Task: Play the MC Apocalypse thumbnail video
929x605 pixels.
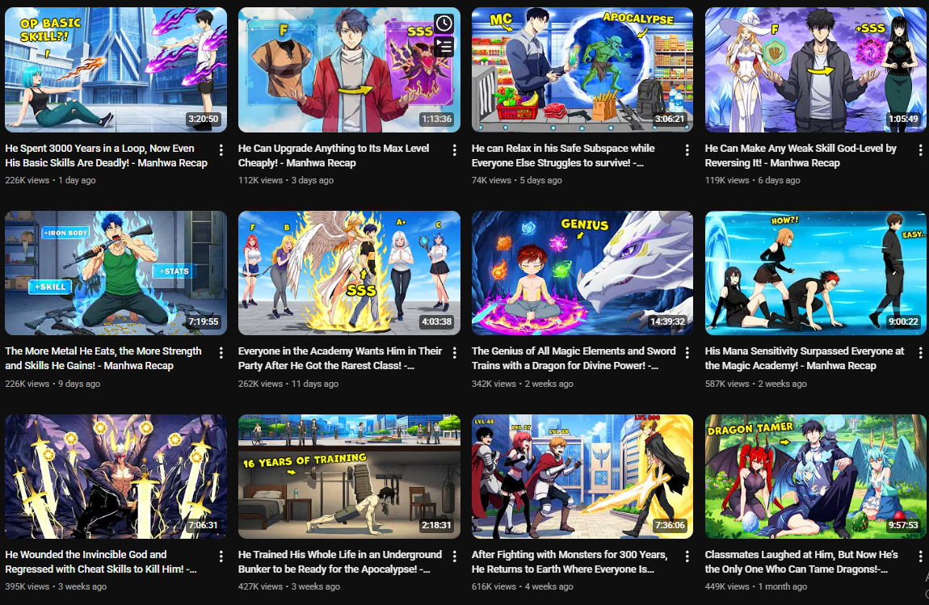Action: 582,70
